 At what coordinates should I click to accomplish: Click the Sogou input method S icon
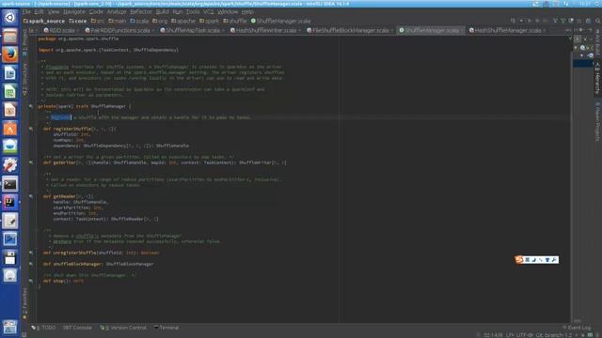[x=519, y=260]
